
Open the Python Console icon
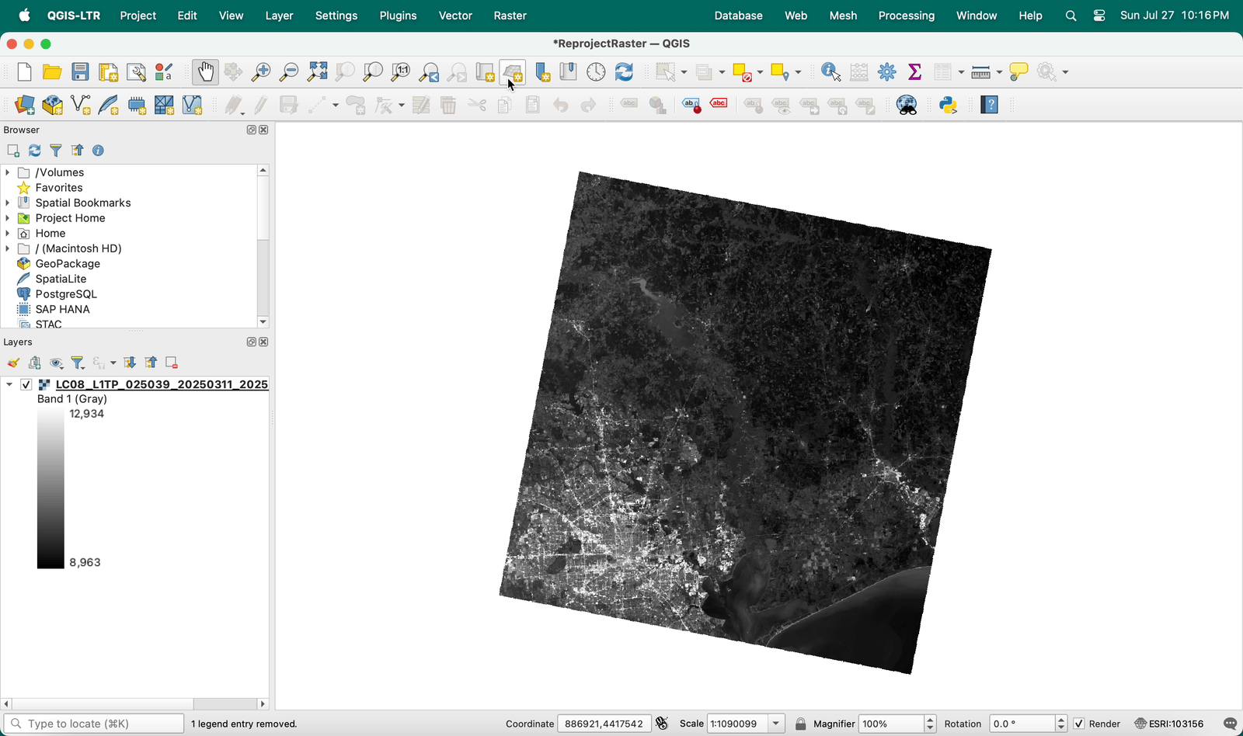point(949,105)
